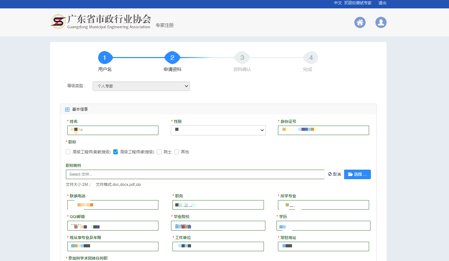Focus the 姓名 name input field
Image resolution: width=449 pixels, height=261 pixels.
point(113,130)
